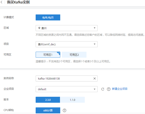The width and height of the screenshot is (145, 114).
Task: Open help for enterprise project
Action: (x=109, y=89)
